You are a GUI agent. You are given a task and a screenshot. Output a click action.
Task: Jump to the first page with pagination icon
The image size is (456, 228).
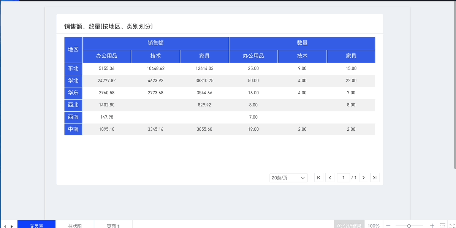[x=318, y=177]
